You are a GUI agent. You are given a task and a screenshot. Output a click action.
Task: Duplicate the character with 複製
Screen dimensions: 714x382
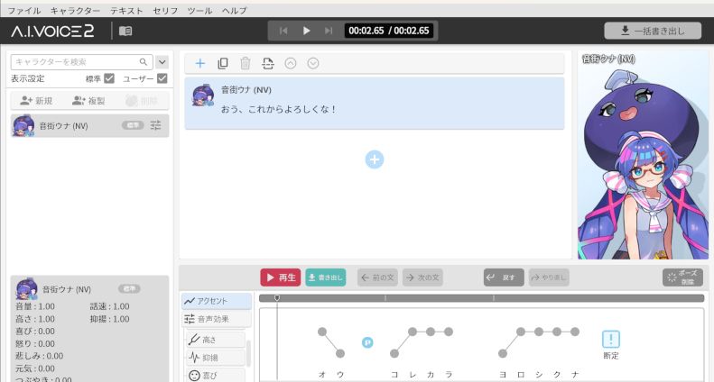coord(88,101)
